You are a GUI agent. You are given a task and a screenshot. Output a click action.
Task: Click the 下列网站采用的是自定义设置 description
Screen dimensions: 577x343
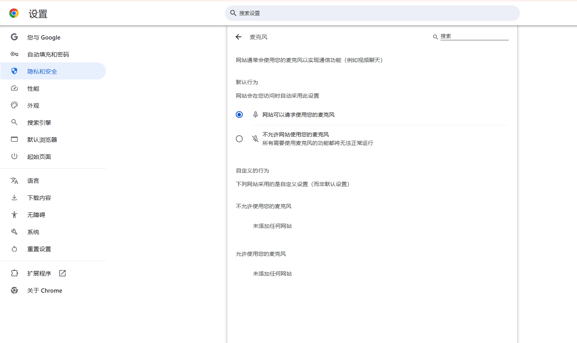[293, 184]
